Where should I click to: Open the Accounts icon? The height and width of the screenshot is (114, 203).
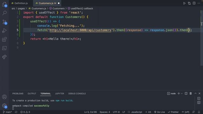(x=4, y=97)
